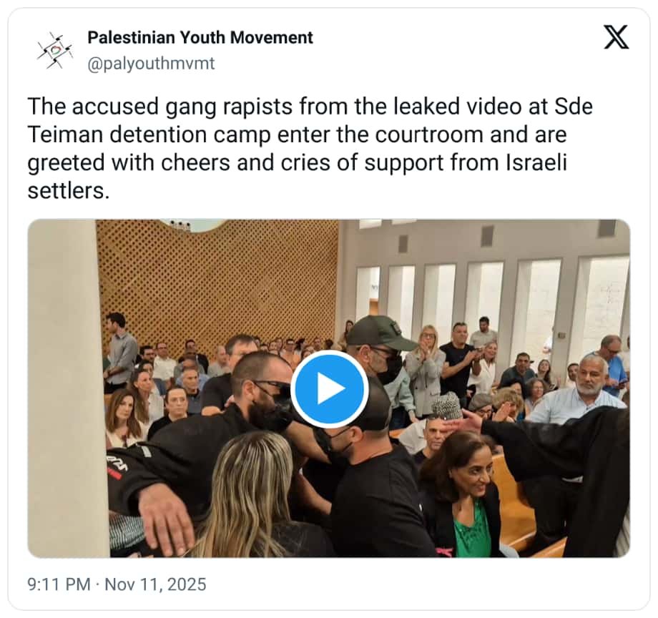Visit the @palyouthmvmt handle link
The width and height of the screenshot is (658, 618).
tap(151, 64)
